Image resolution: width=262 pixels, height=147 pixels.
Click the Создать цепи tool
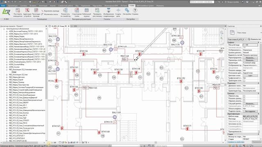click(118, 13)
